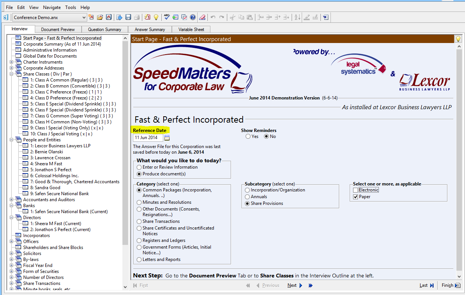
Task: Click the answer-file icon with red A before the blue arrow
Action: click(109, 17)
